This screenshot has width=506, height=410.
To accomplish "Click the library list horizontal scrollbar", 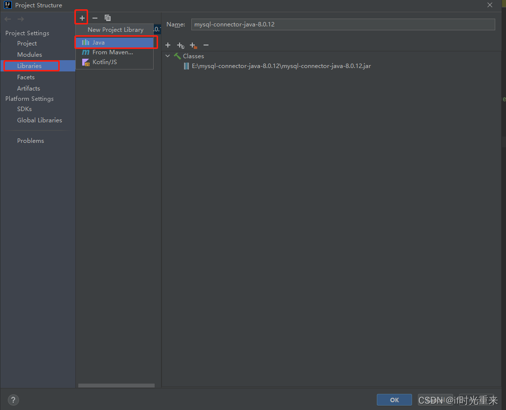I will 116,386.
